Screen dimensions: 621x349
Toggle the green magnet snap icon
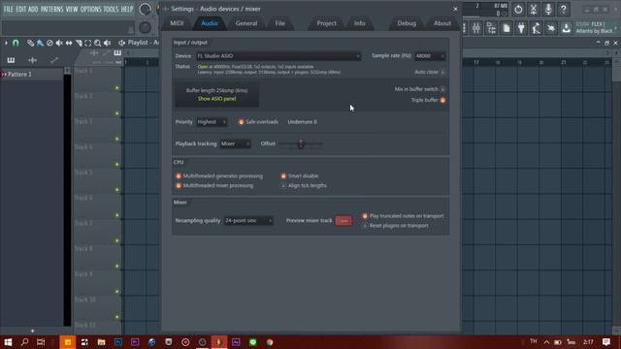click(16, 43)
